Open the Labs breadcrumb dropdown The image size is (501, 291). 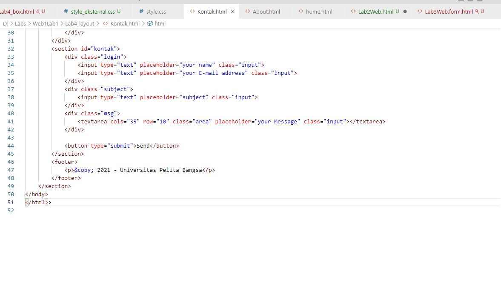[20, 23]
